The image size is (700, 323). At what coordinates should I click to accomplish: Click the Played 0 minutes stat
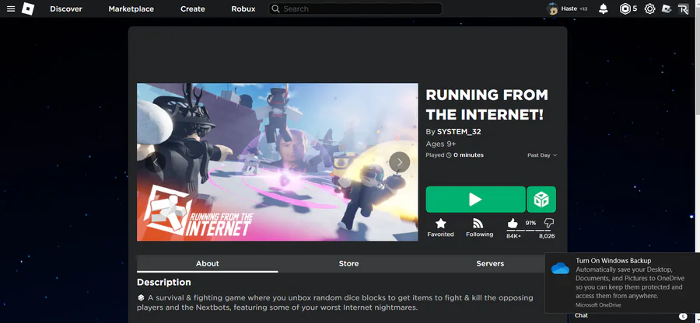(454, 155)
